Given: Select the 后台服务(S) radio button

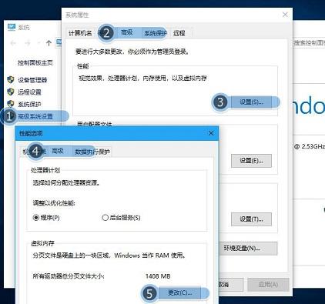Looking at the screenshot, I should click(121, 218).
